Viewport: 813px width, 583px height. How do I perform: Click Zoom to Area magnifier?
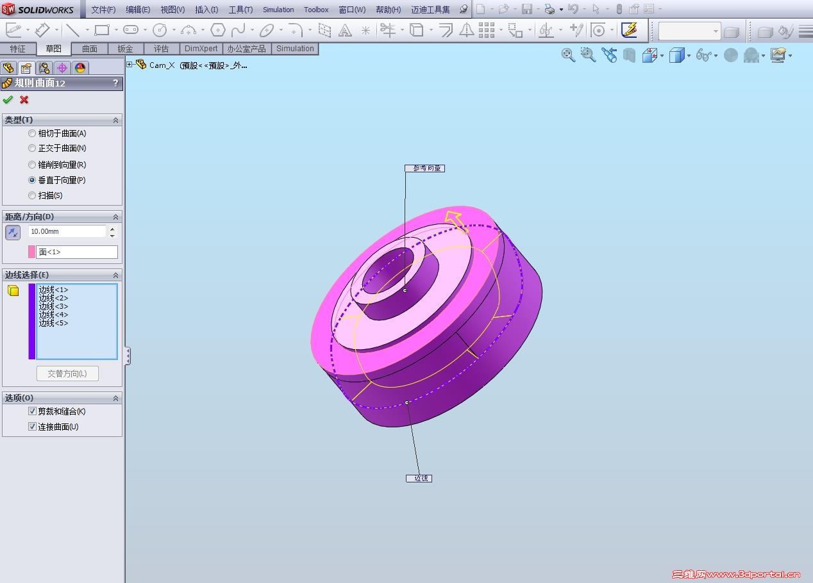click(x=588, y=55)
